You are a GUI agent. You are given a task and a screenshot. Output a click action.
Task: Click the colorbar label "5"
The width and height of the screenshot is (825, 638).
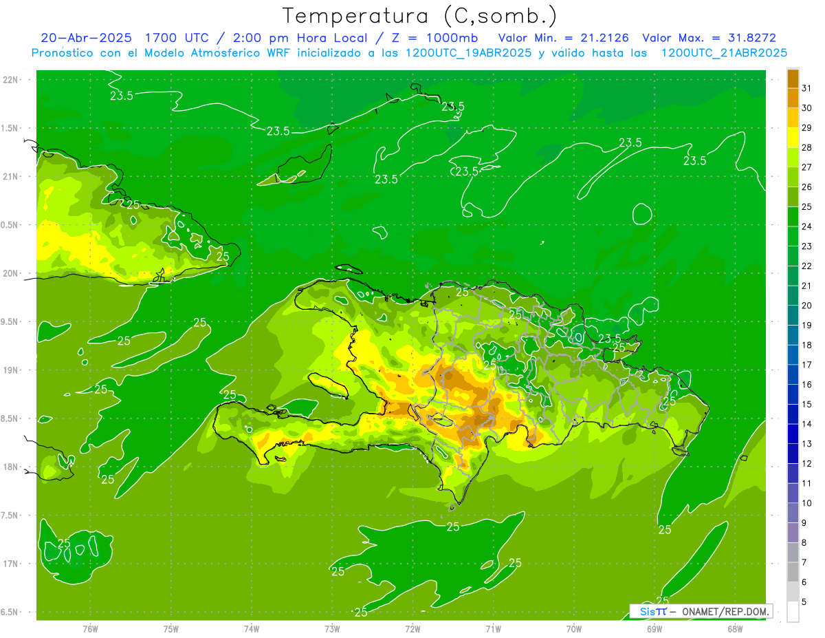point(804,602)
